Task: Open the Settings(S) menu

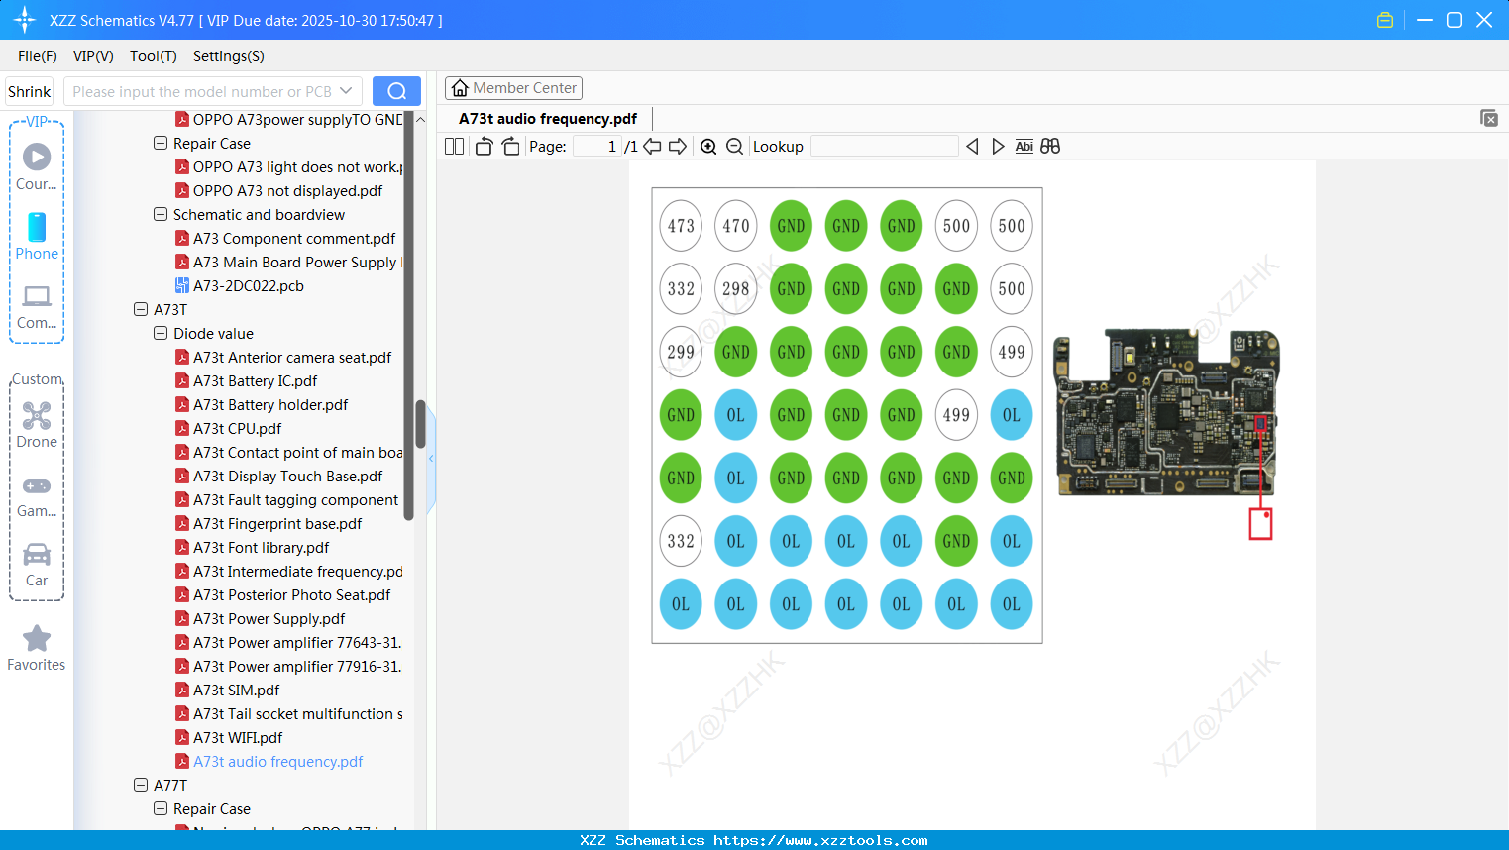Action: 228,56
